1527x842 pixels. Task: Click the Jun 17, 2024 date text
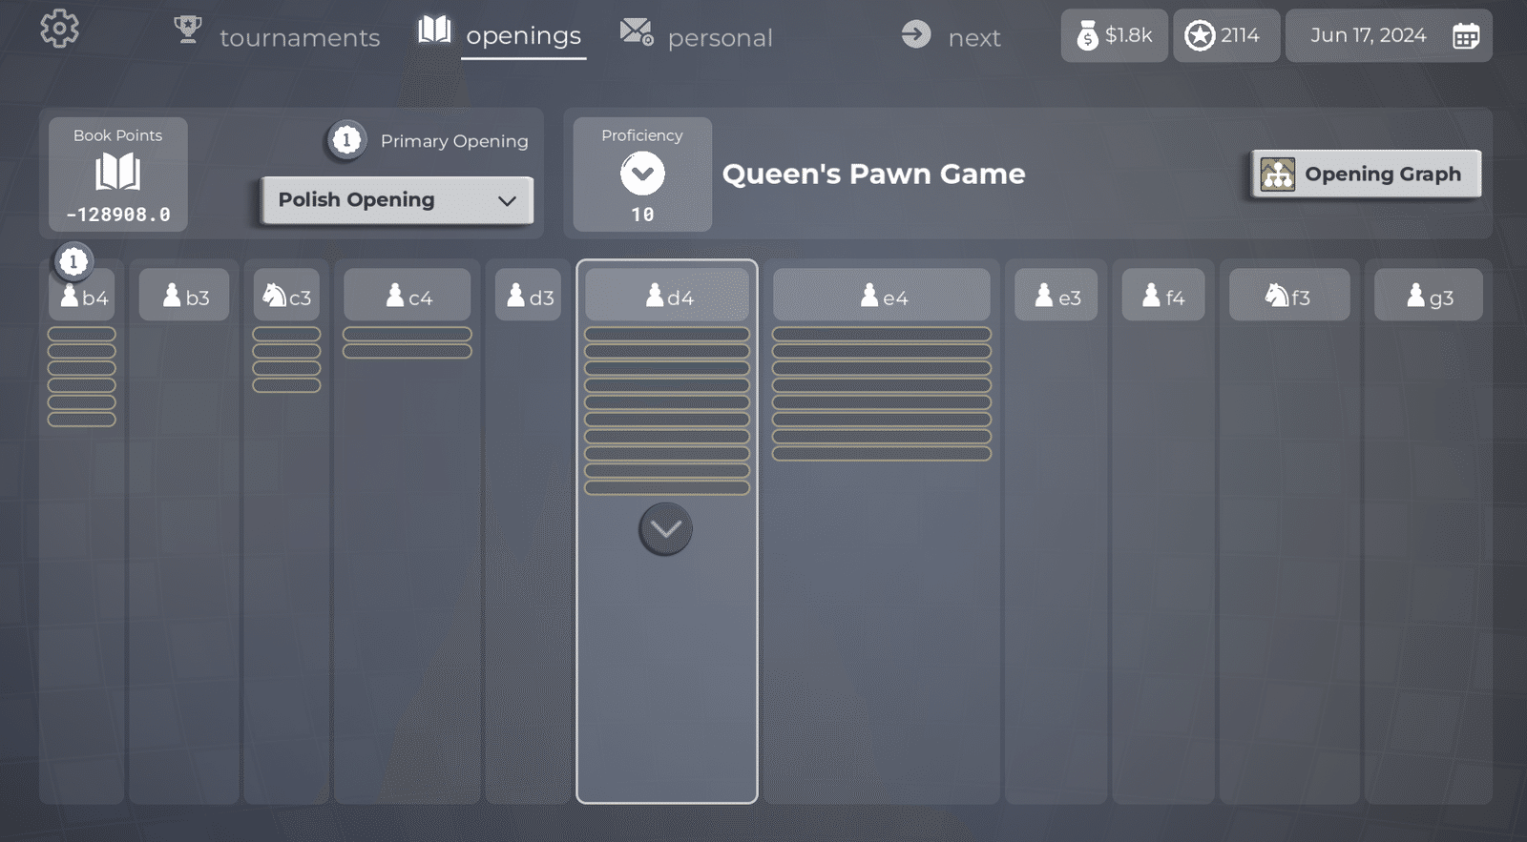1369,35
